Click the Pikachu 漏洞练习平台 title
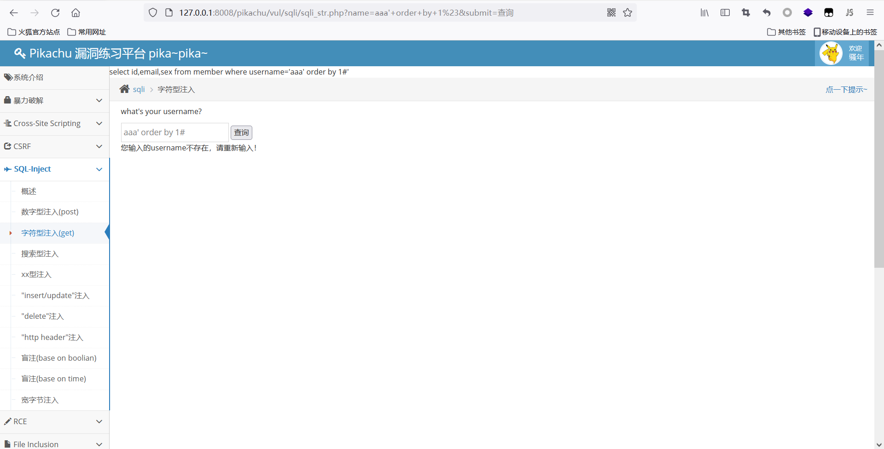 click(118, 53)
